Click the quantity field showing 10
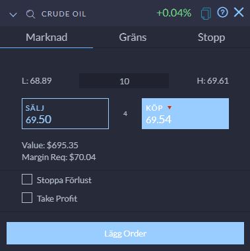This screenshot has height=251, width=250. 124,81
